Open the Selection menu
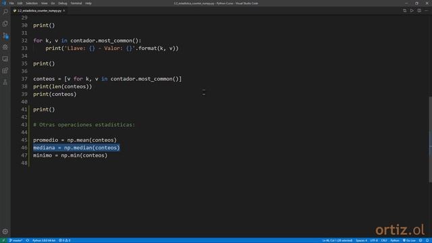This screenshot has width=432, height=243. 32,3
